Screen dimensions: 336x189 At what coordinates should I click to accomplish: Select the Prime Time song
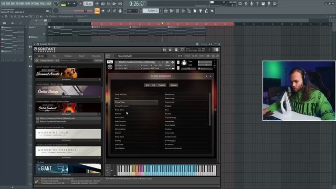pyautogui.click(x=136, y=102)
